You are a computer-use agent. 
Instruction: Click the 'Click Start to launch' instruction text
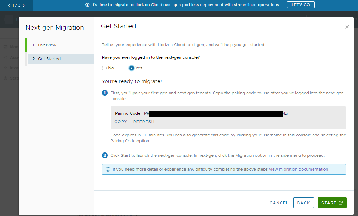pyautogui.click(x=217, y=155)
